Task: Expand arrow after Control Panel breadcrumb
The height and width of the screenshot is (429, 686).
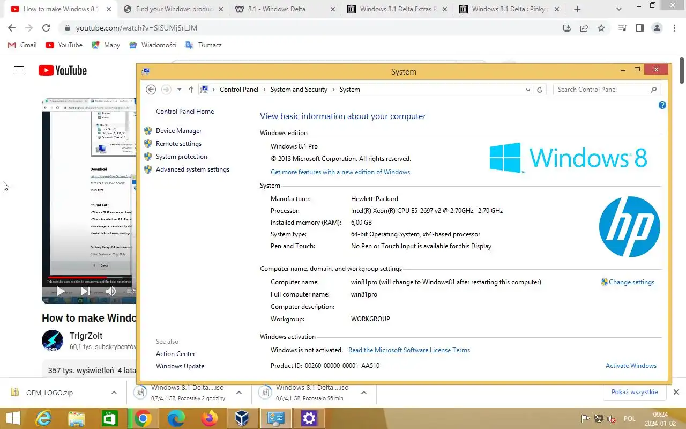Action: tap(264, 90)
